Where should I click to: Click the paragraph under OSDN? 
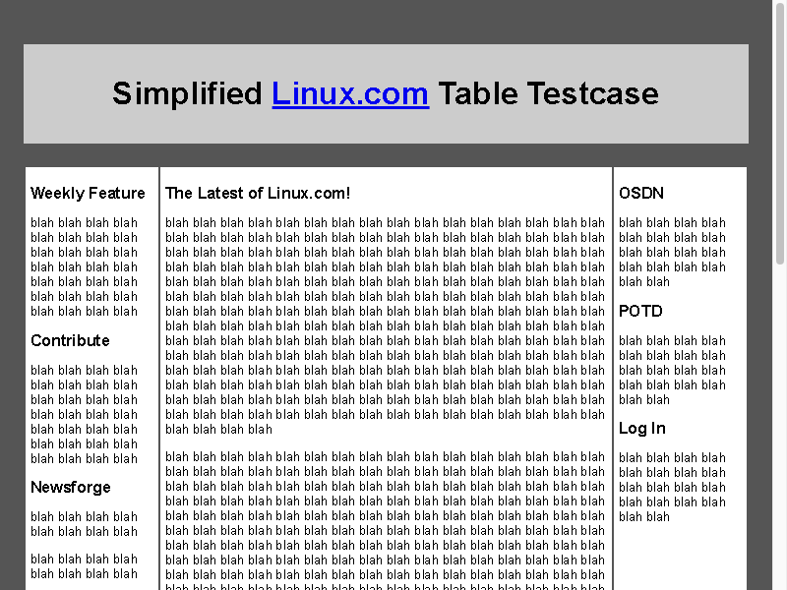pyautogui.click(x=672, y=253)
